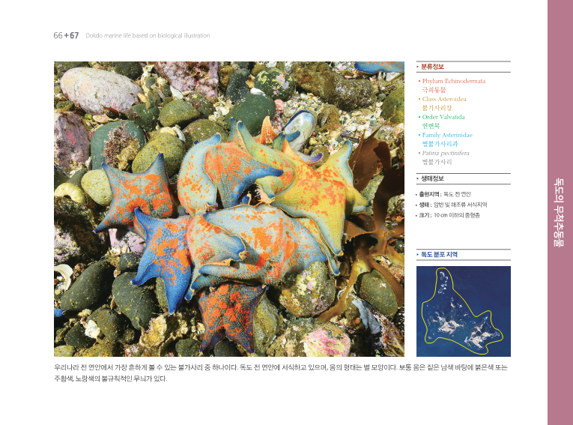573x425 pixels.
Task: Click the 생태 ecology line
Action: point(451,205)
